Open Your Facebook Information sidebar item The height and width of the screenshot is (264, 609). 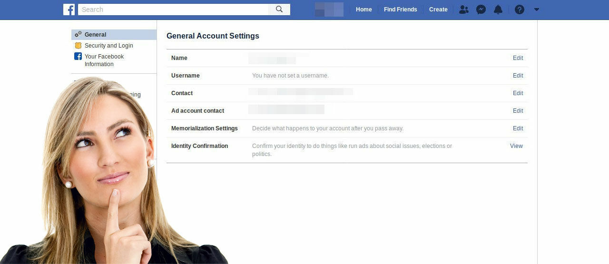(x=104, y=60)
